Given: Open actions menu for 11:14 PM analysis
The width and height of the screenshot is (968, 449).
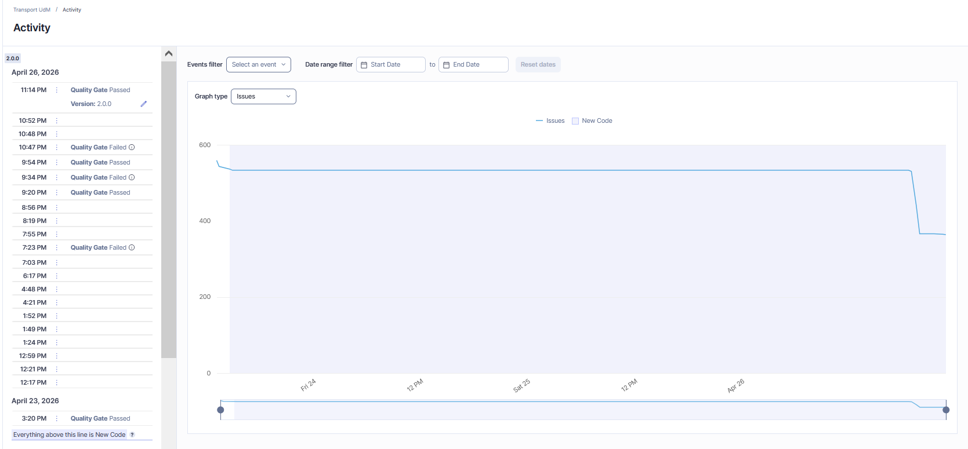Looking at the screenshot, I should pos(56,90).
